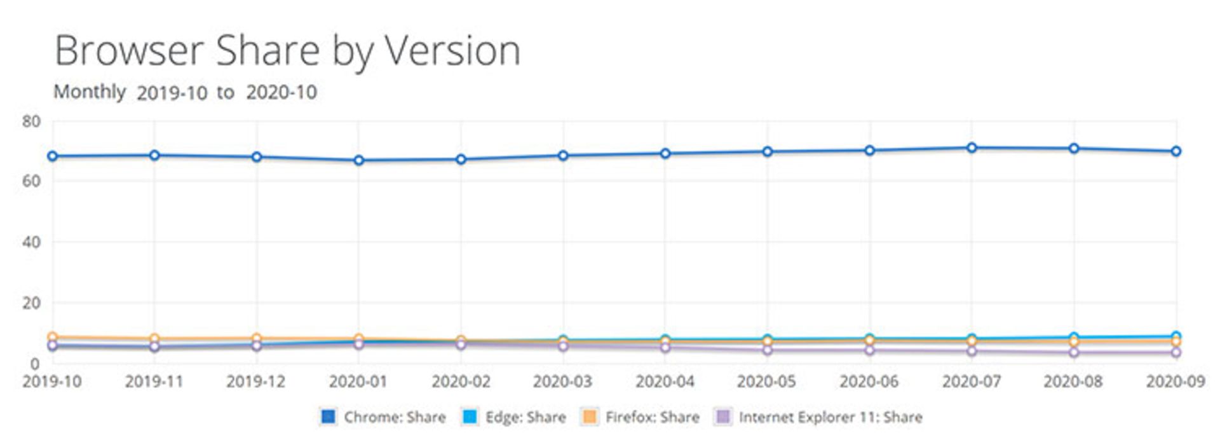
Task: Click the Firefox orange legend swatch
Action: click(590, 417)
